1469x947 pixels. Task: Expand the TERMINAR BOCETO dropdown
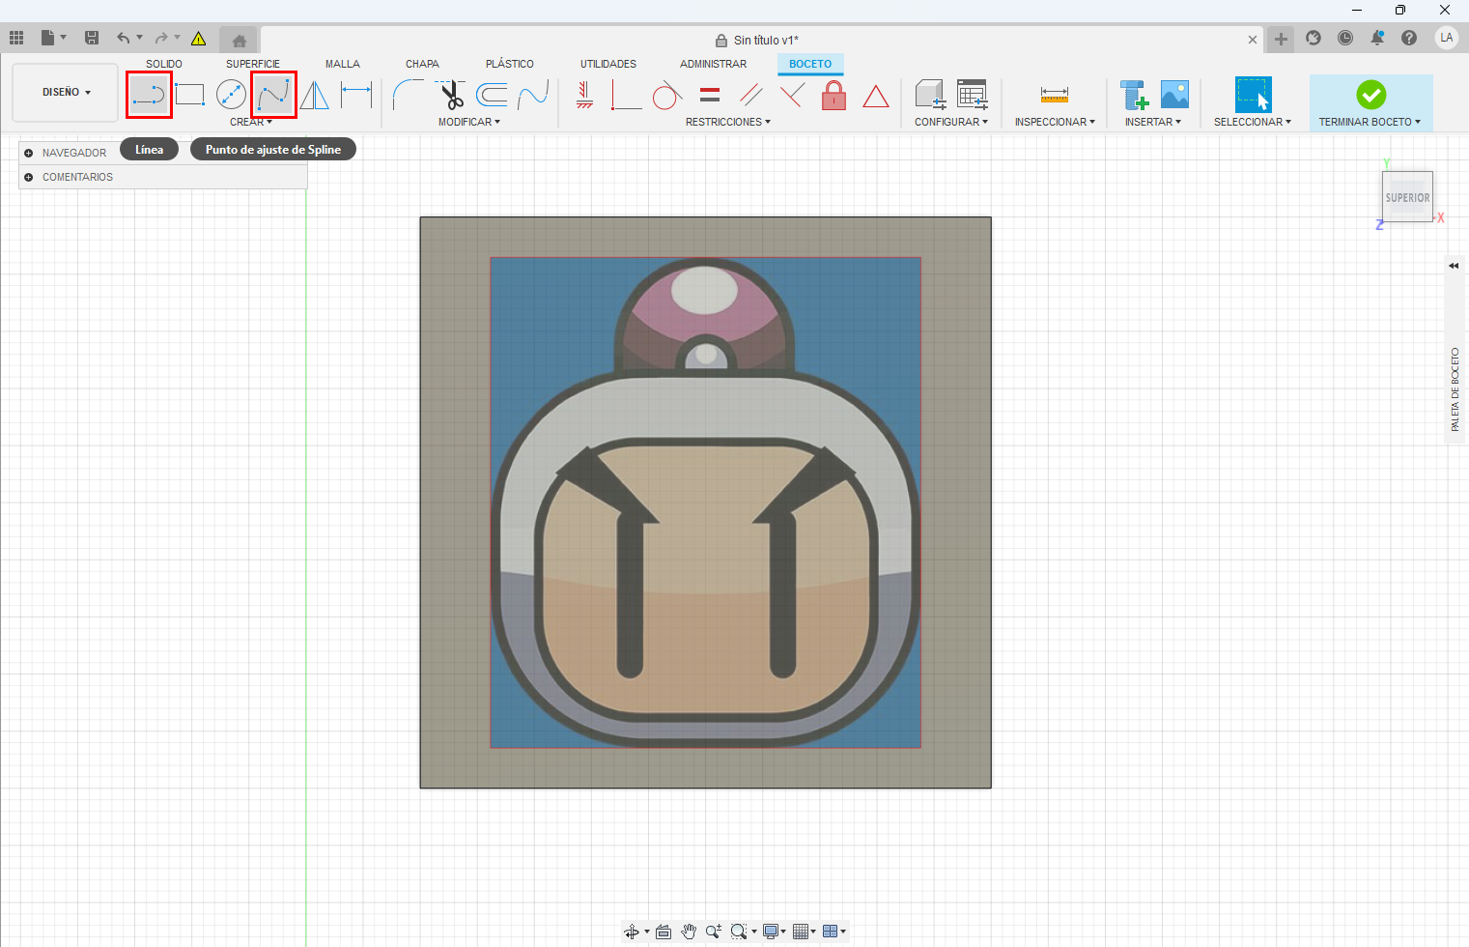click(1370, 122)
